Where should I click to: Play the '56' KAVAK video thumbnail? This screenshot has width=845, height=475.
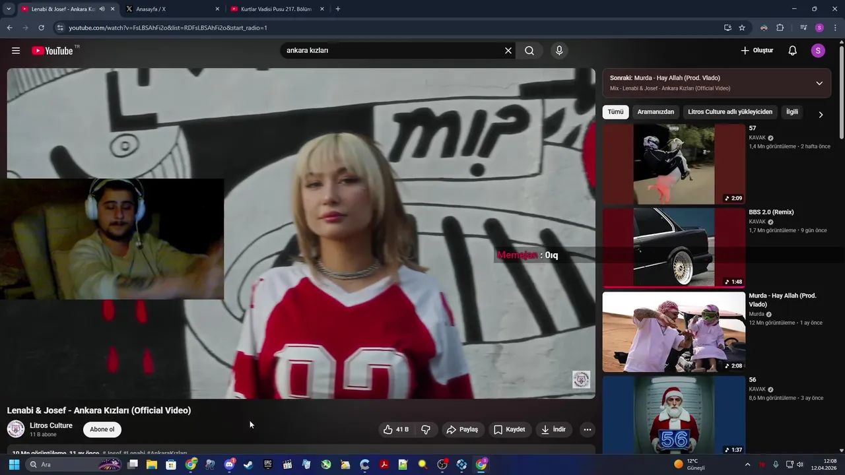(673, 416)
